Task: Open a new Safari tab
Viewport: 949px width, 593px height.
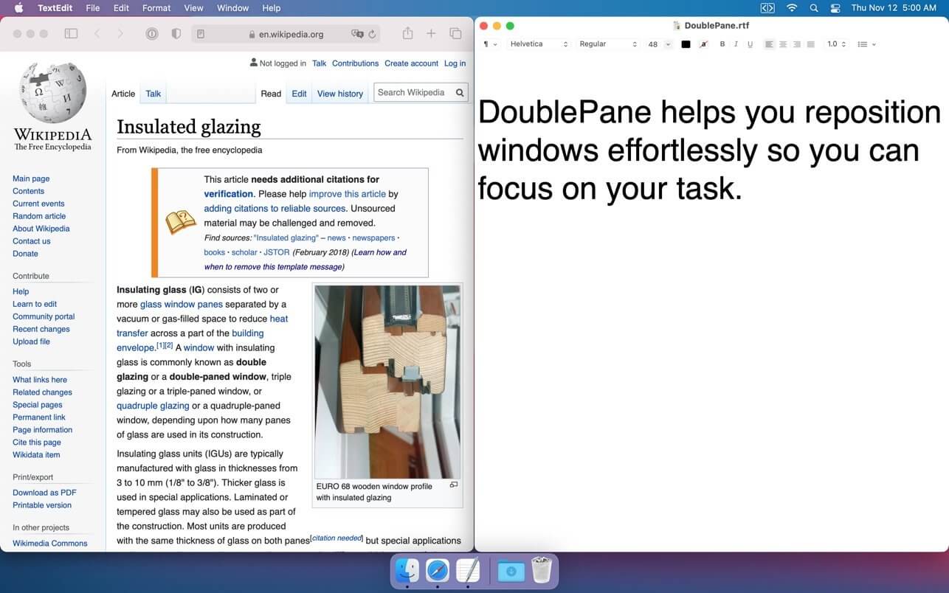Action: click(432, 34)
